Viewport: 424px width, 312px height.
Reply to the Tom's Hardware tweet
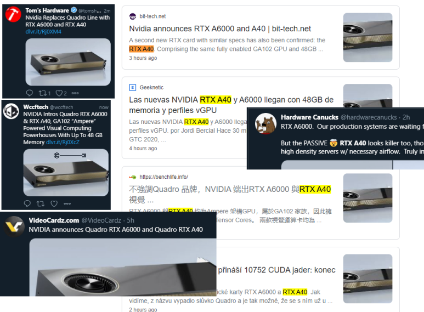pyautogui.click(x=29, y=93)
